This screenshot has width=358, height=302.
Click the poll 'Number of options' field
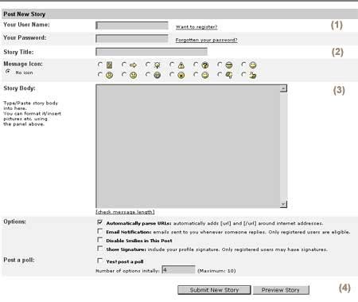click(178, 270)
